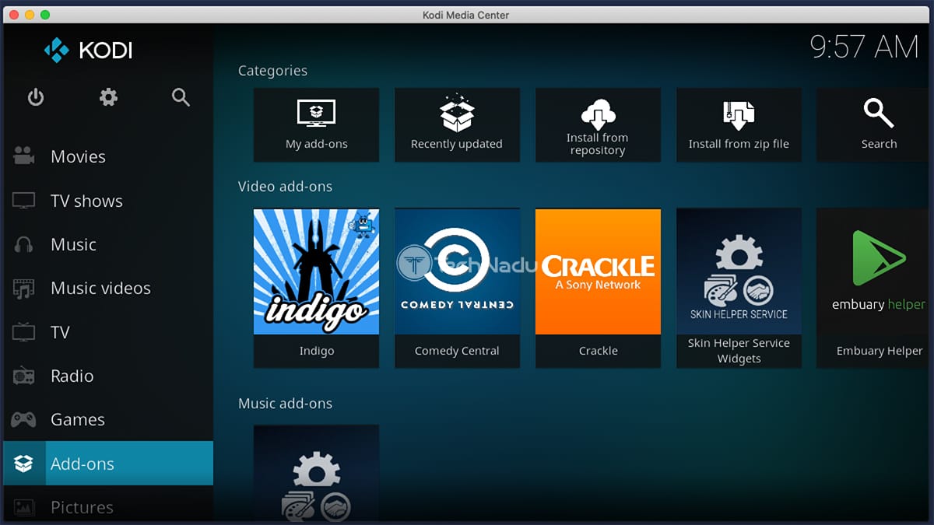Click the power icon in the sidebar

pos(36,97)
